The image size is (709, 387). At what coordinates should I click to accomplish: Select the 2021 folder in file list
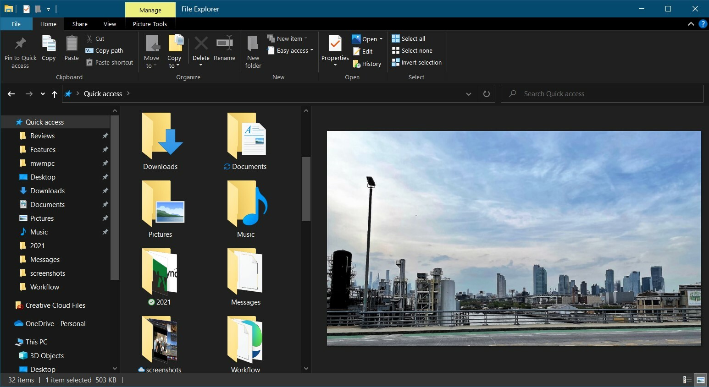(160, 278)
